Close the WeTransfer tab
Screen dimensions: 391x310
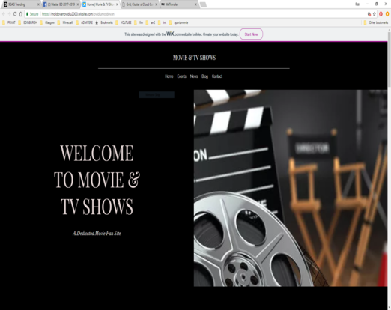click(195, 4)
